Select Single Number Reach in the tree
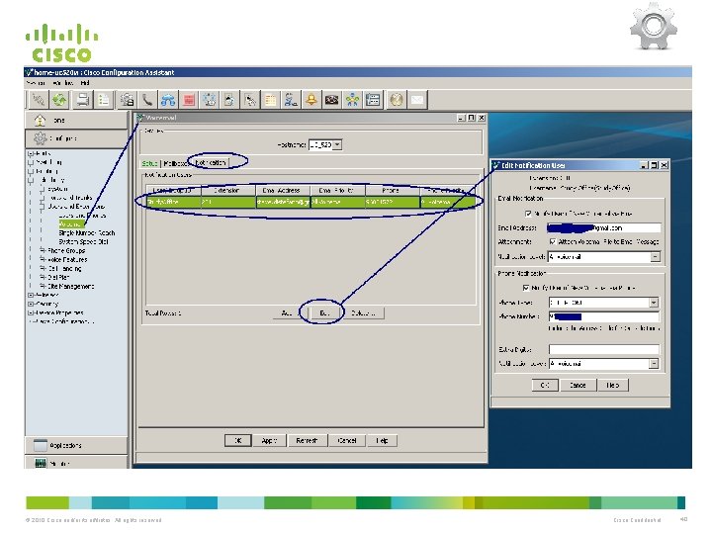Viewport: 712px width, 534px height. point(87,233)
